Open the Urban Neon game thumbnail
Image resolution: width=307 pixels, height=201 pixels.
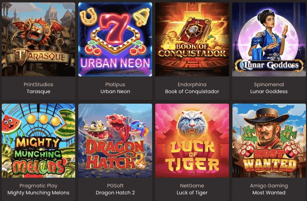pyautogui.click(x=115, y=39)
